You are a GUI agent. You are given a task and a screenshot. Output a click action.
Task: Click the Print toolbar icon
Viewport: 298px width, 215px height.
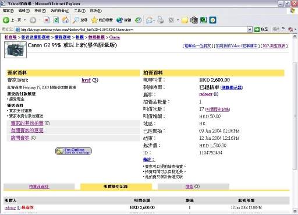point(161,20)
